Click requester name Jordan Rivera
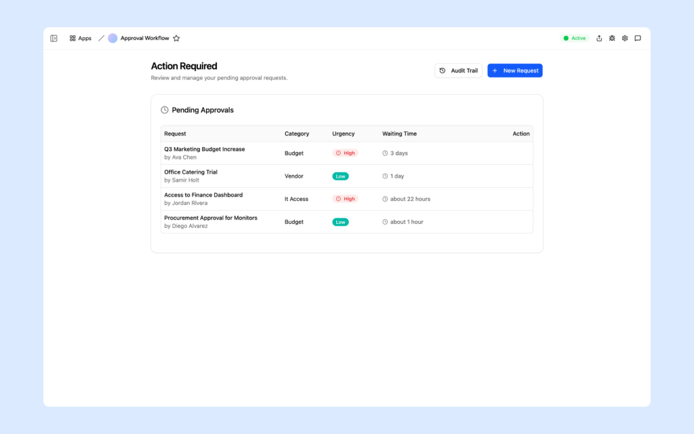 click(x=190, y=203)
